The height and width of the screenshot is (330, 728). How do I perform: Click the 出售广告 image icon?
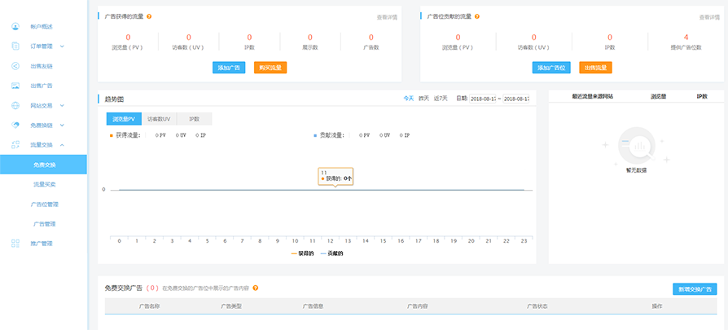tap(15, 86)
